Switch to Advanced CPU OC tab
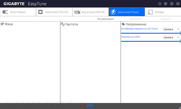Viewport: 181px width, 109px height. point(54,12)
